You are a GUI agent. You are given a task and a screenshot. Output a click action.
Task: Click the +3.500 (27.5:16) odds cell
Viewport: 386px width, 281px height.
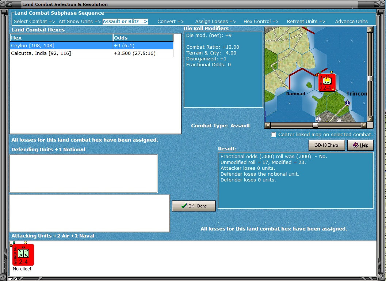(143, 53)
